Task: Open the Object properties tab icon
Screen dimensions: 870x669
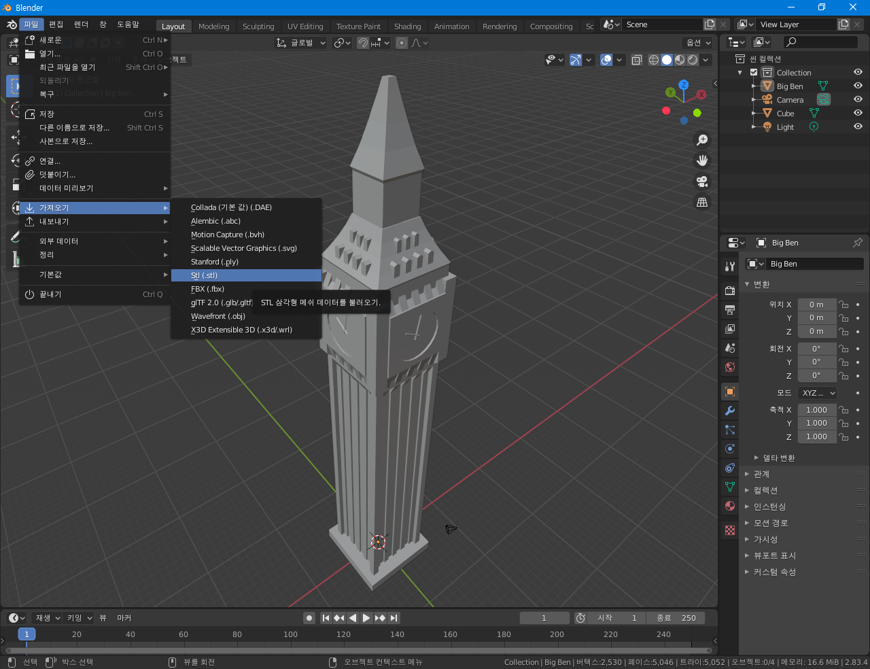Action: click(x=730, y=392)
